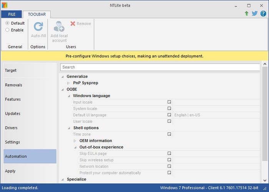Click the NTLite app logo icon
269x192 pixels.
[5, 5]
